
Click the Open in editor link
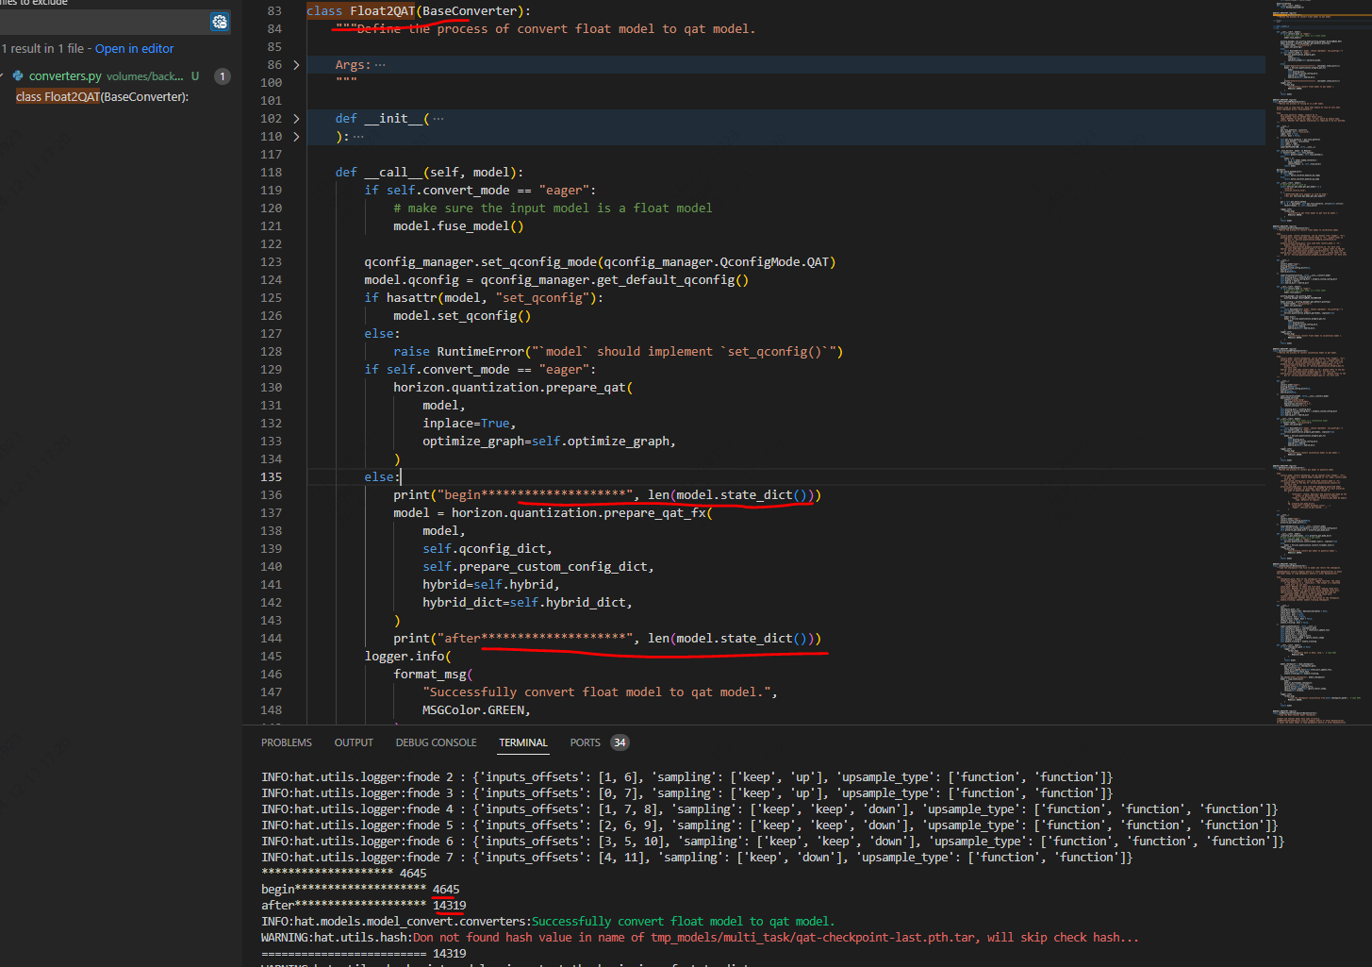[x=134, y=48]
